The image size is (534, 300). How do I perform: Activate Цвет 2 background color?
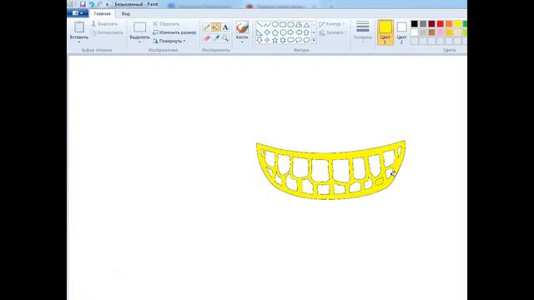[402, 32]
